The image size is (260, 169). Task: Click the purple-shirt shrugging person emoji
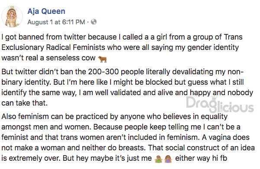click(168, 159)
